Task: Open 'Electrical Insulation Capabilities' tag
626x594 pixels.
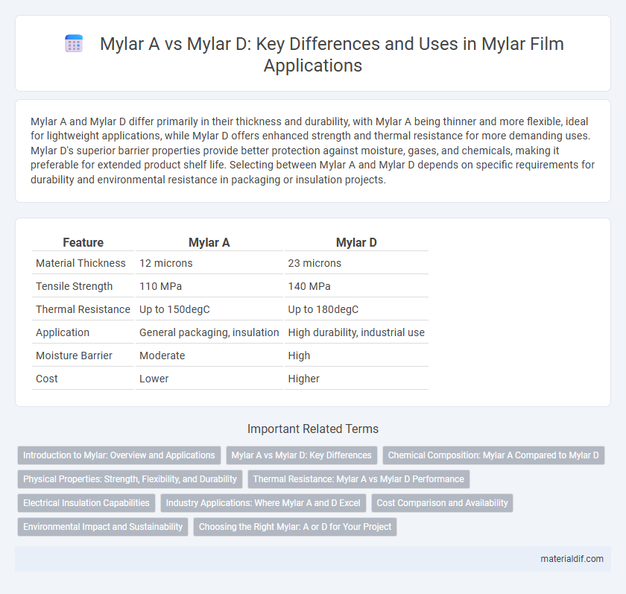Action: [86, 503]
